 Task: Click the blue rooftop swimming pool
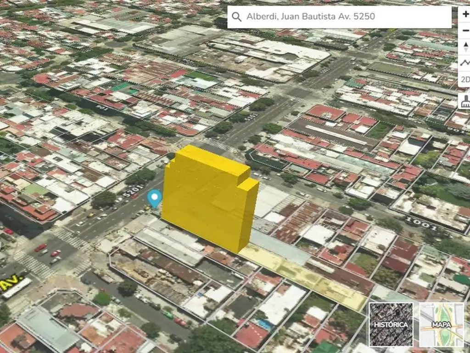(264, 324)
